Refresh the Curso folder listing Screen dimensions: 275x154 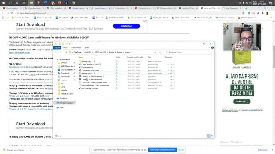[159, 52]
